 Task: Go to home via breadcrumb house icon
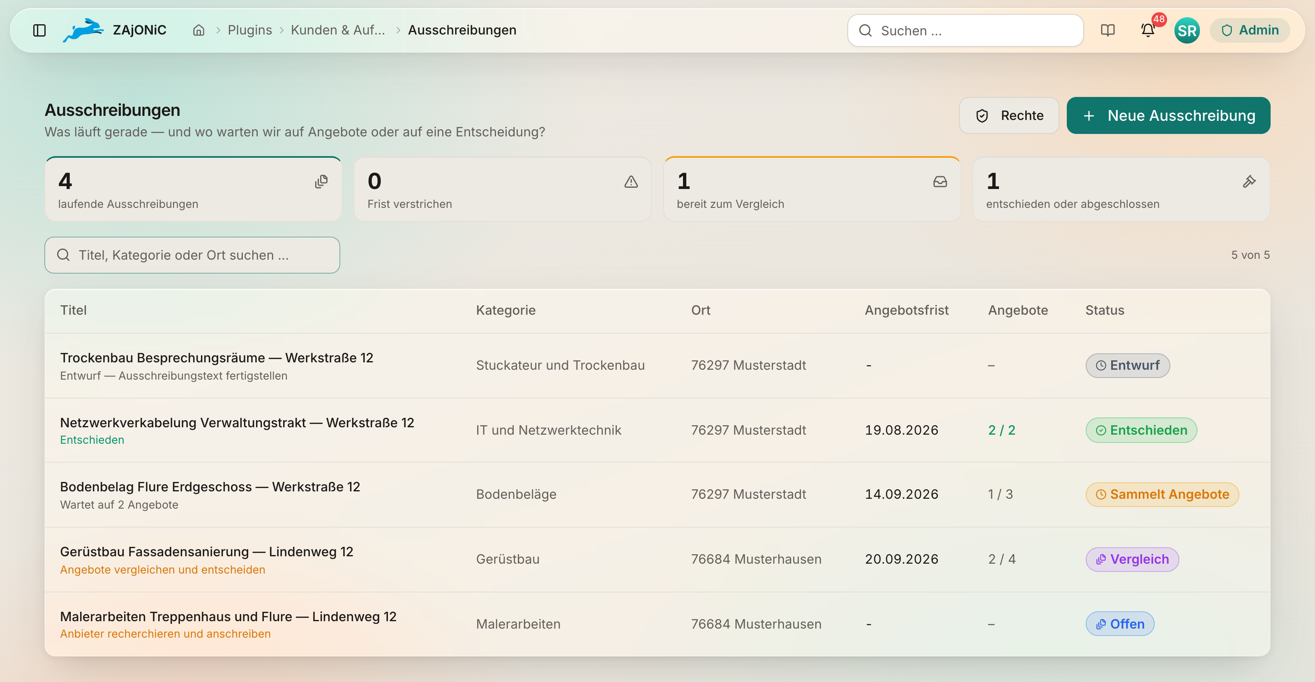coord(198,31)
